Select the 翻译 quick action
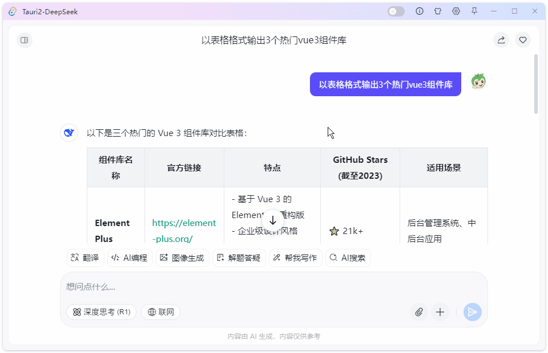Screen dimensions: 548x353 pos(85,258)
